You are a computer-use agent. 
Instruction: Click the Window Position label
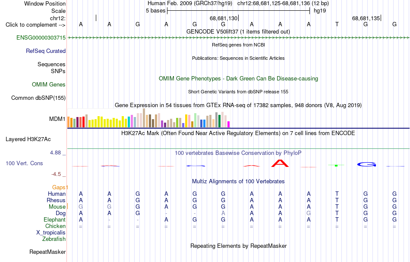(45, 3)
